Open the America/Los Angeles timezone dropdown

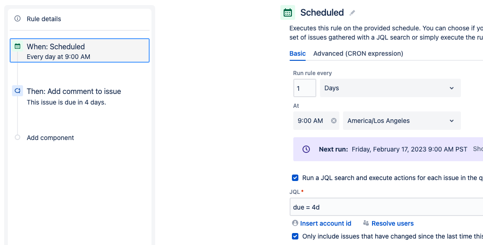point(402,121)
